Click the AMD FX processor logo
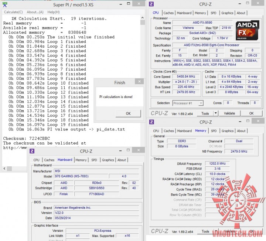The height and width of the screenshot is (241, 266). [247, 30]
